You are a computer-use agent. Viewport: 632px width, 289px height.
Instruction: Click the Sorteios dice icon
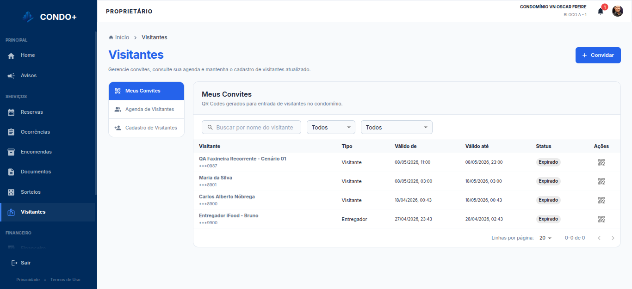pos(11,192)
